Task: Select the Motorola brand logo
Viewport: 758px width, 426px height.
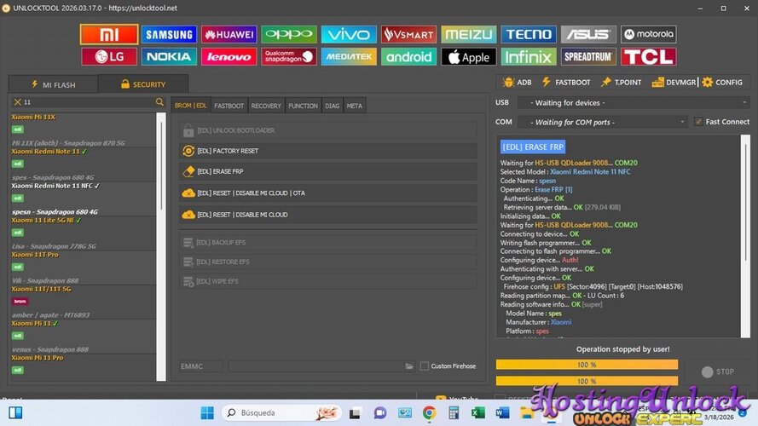Action: point(648,35)
